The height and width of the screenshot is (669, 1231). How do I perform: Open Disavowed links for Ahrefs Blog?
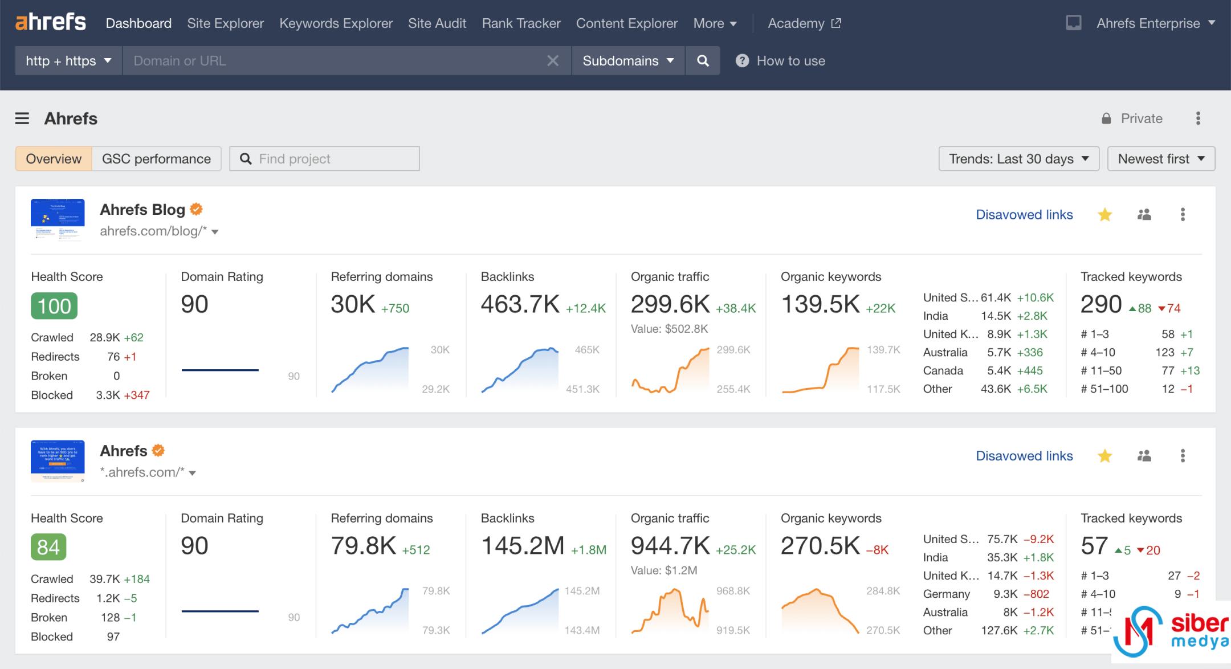pos(1024,215)
